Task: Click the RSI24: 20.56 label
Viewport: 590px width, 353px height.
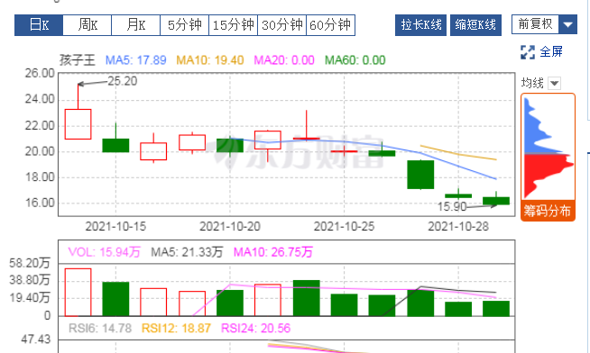Action: click(x=256, y=328)
